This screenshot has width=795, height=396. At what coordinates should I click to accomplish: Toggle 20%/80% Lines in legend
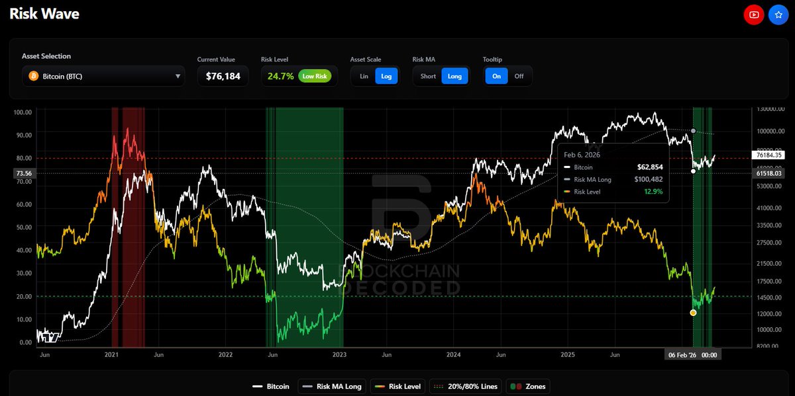coord(465,386)
